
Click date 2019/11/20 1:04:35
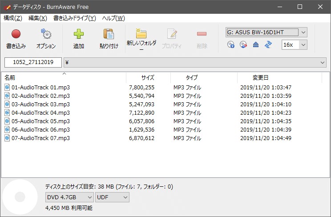point(266,121)
